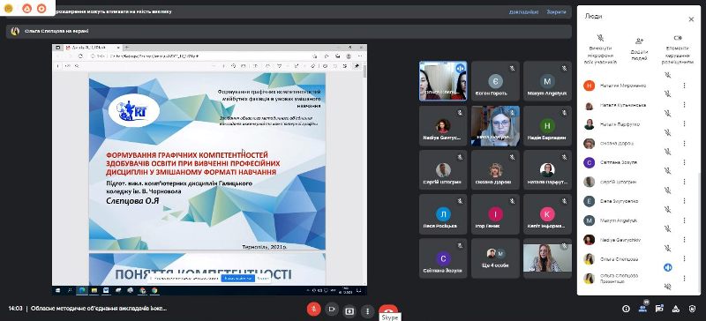
Task: Toggle your camera in the call bar
Action: [332, 309]
